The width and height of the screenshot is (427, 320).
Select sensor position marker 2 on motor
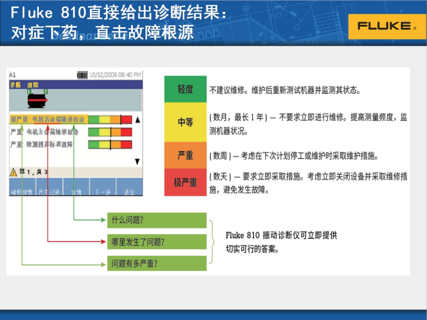coord(45,92)
